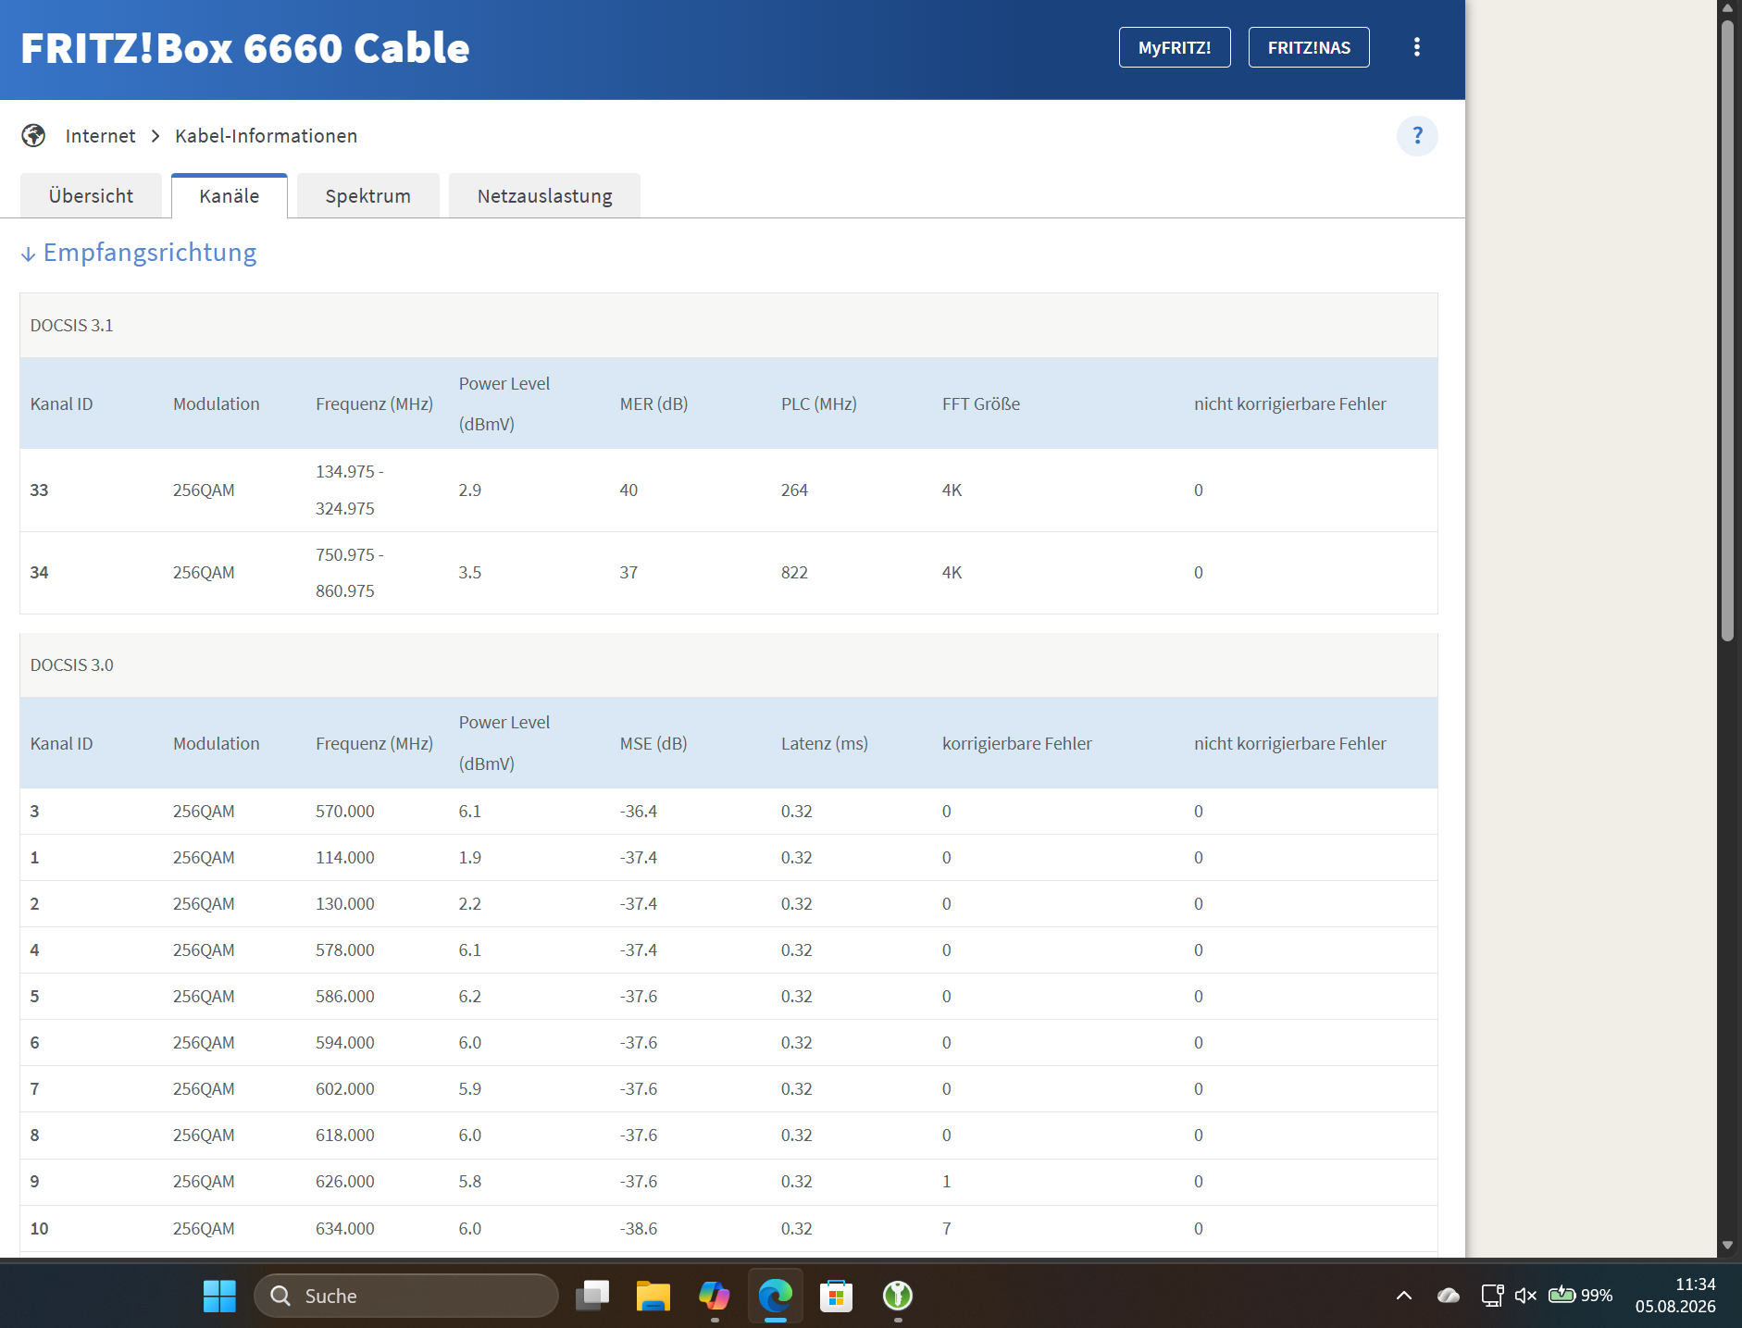The height and width of the screenshot is (1328, 1742).
Task: Open the green round taskbar app
Action: (x=898, y=1296)
